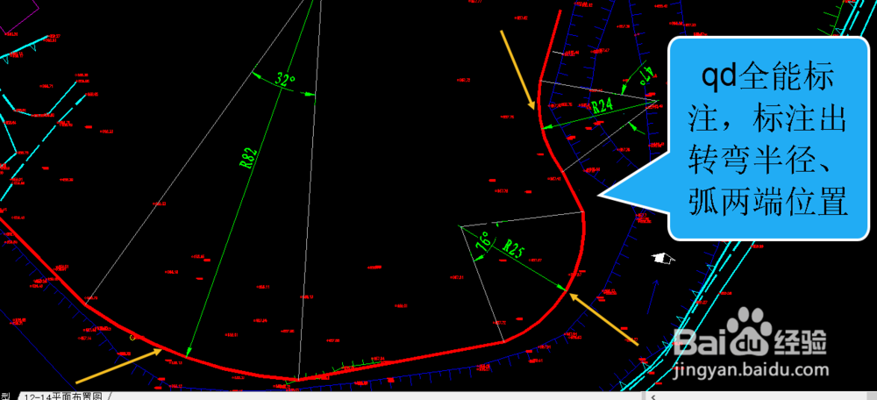Image resolution: width=877 pixels, height=400 pixels.
Task: Switch to the 12-14平面布置图 layout tab
Action: click(62, 396)
